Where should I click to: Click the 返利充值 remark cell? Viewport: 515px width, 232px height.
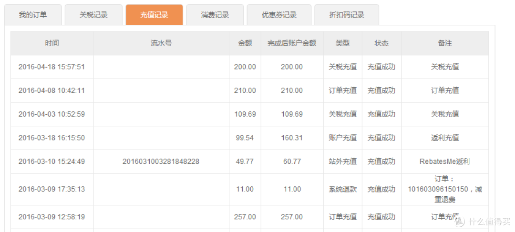pyautogui.click(x=445, y=138)
